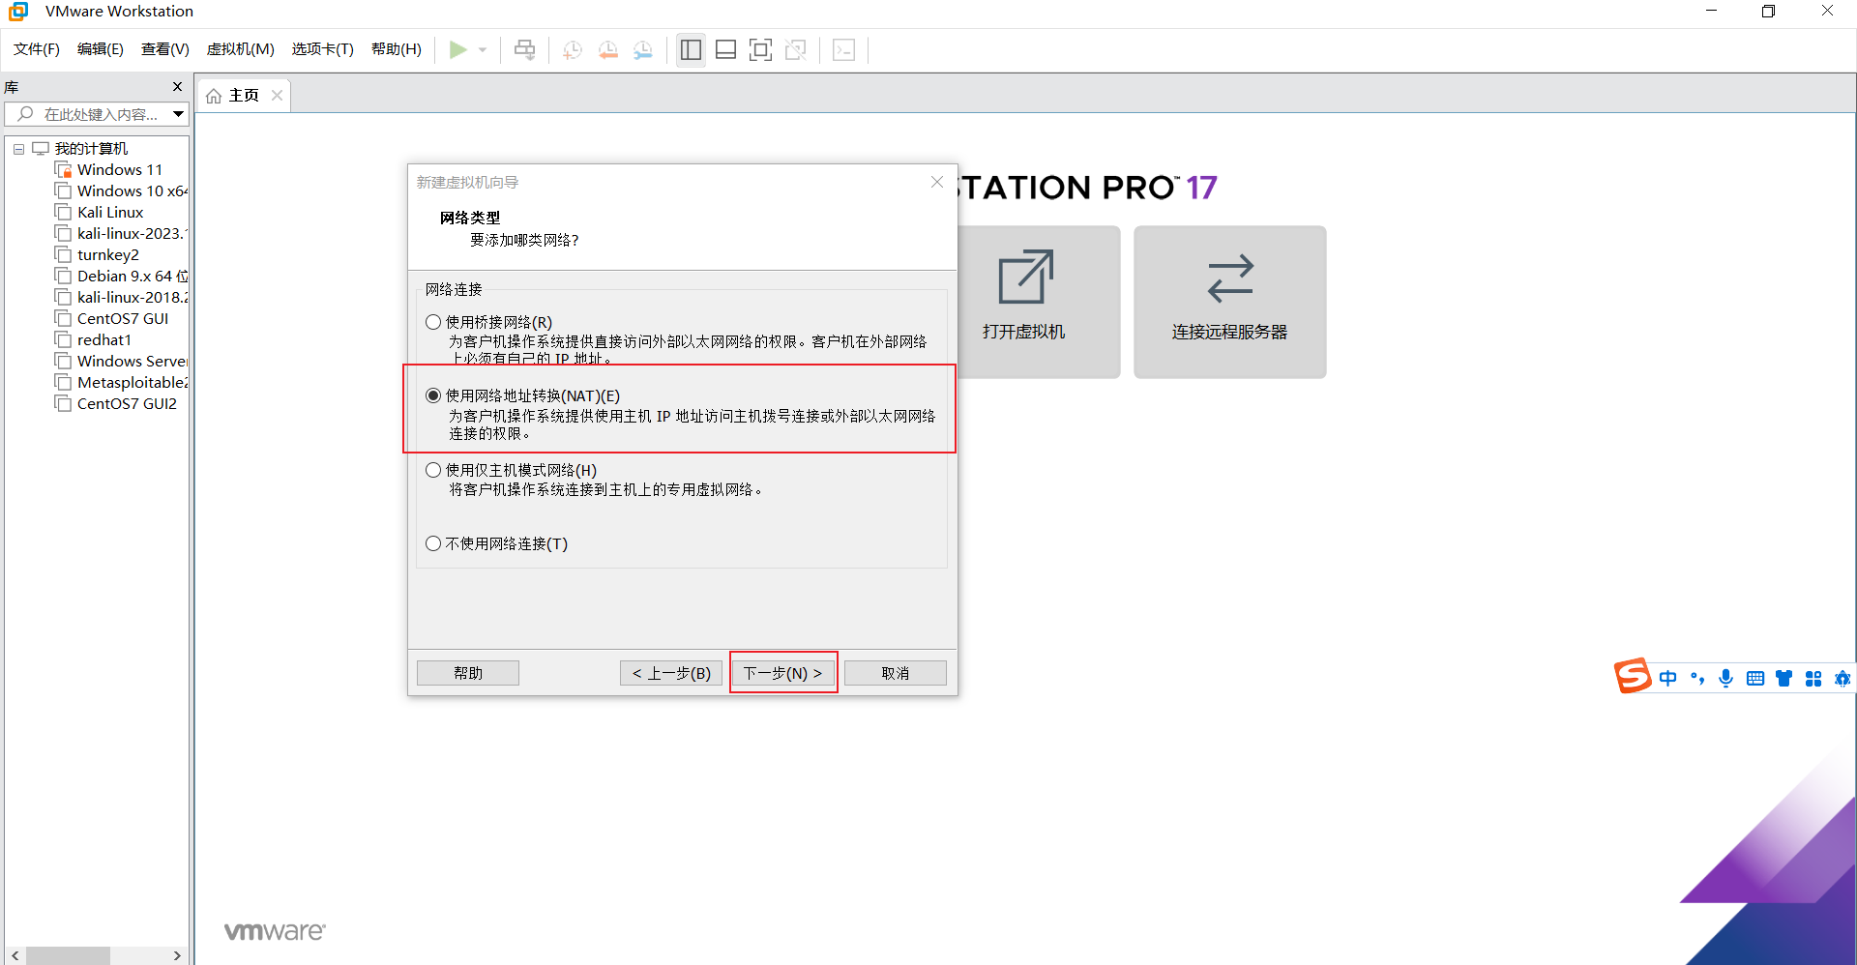Open the four-squares toolbox icon on IME bar
Screen dimensions: 1857x965
click(x=1813, y=678)
